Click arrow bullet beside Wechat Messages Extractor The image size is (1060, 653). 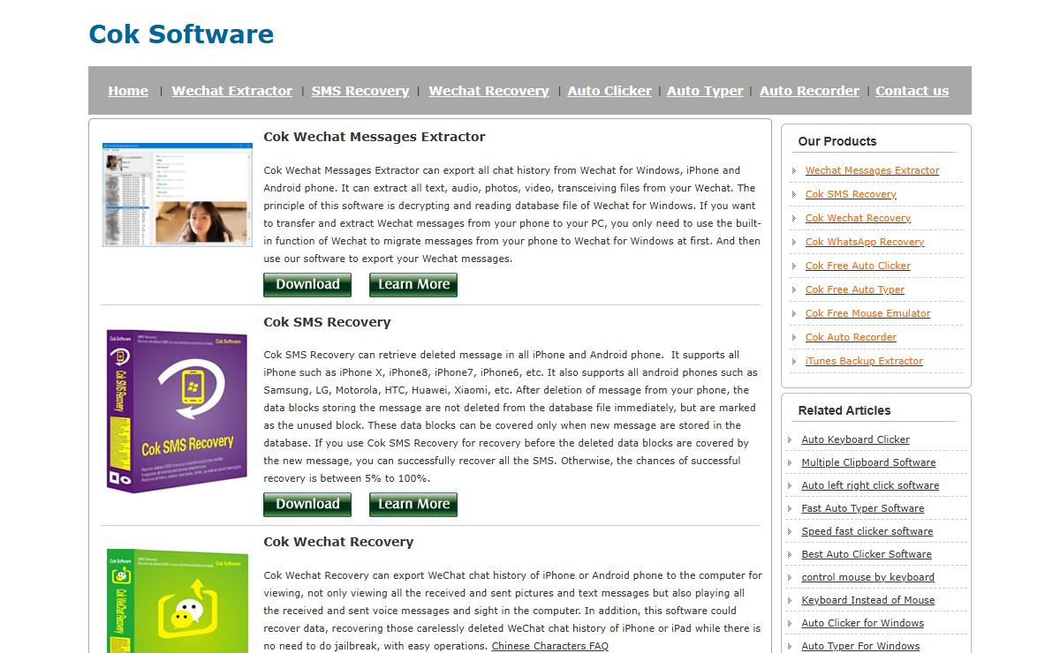(794, 171)
